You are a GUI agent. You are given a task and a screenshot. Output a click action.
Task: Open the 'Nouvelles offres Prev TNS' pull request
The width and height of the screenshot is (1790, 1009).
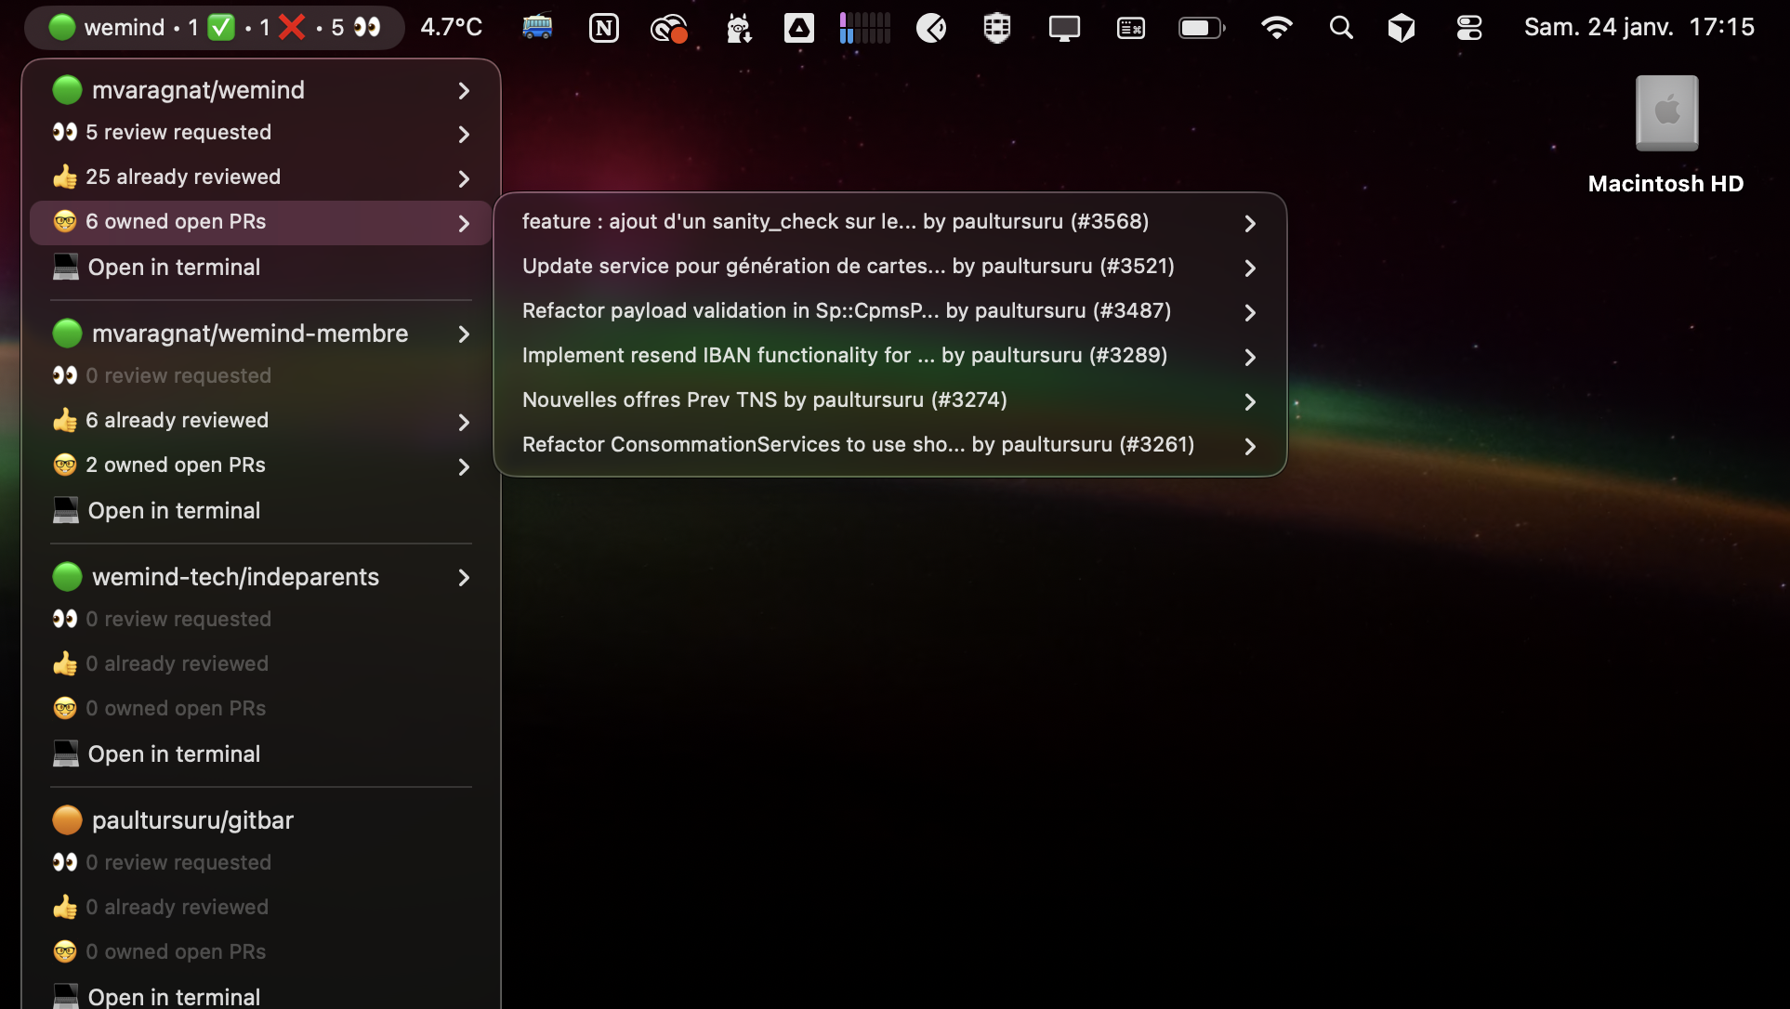point(764,400)
